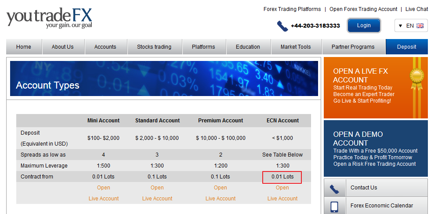
Task: Expand the EN language dropdown
Action: 411,26
